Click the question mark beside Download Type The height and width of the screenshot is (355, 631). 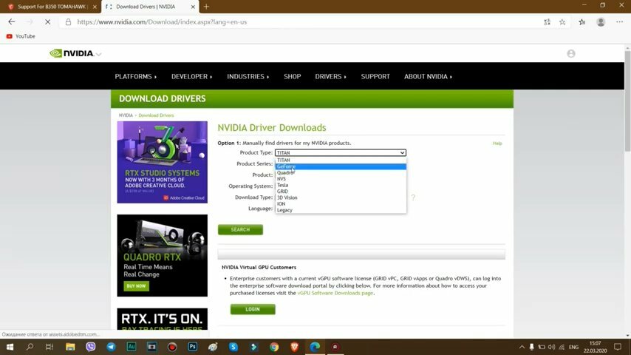click(413, 197)
